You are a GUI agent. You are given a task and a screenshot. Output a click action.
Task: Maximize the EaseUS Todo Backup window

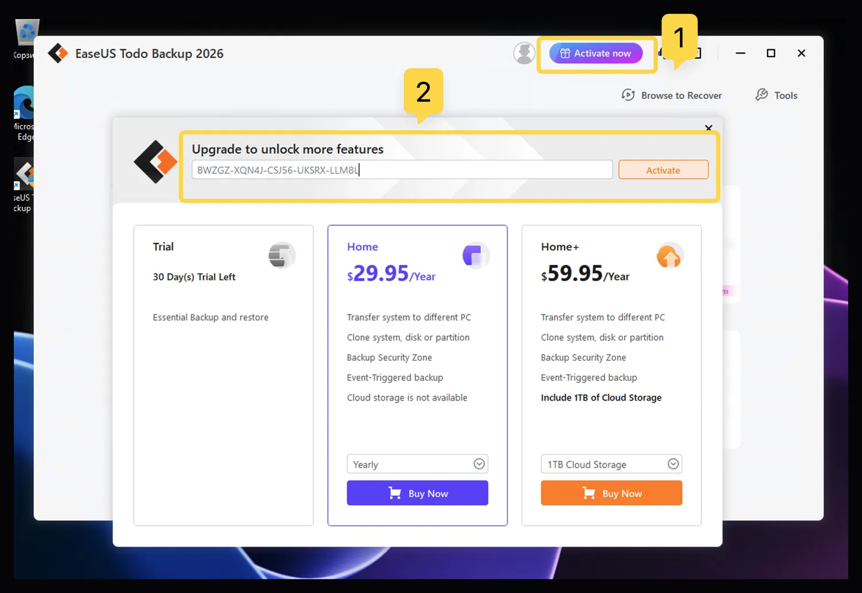[771, 53]
